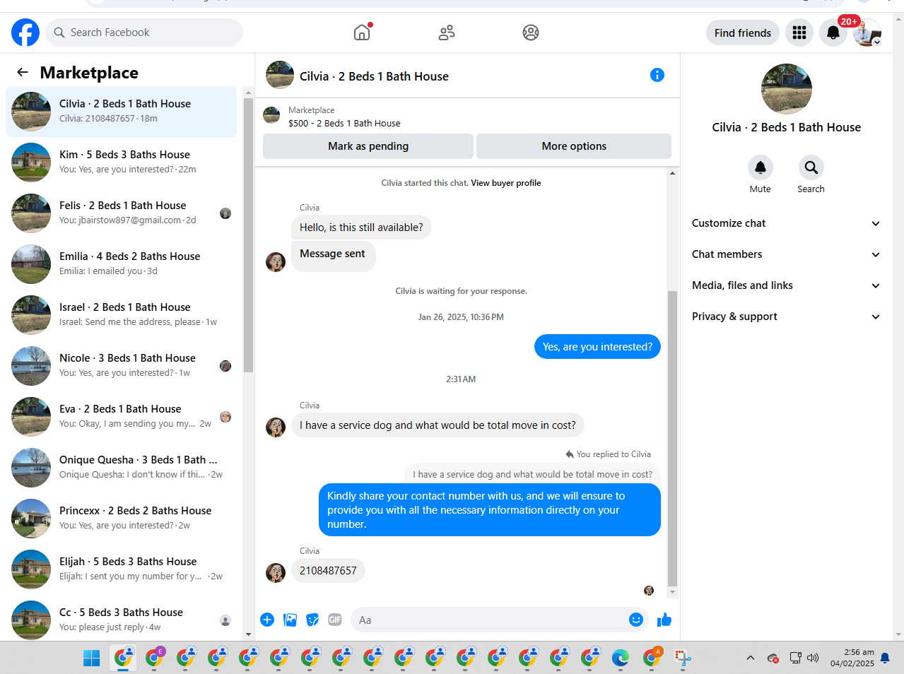Open Windows Start menu
Screen dimensions: 904x674
(92, 658)
